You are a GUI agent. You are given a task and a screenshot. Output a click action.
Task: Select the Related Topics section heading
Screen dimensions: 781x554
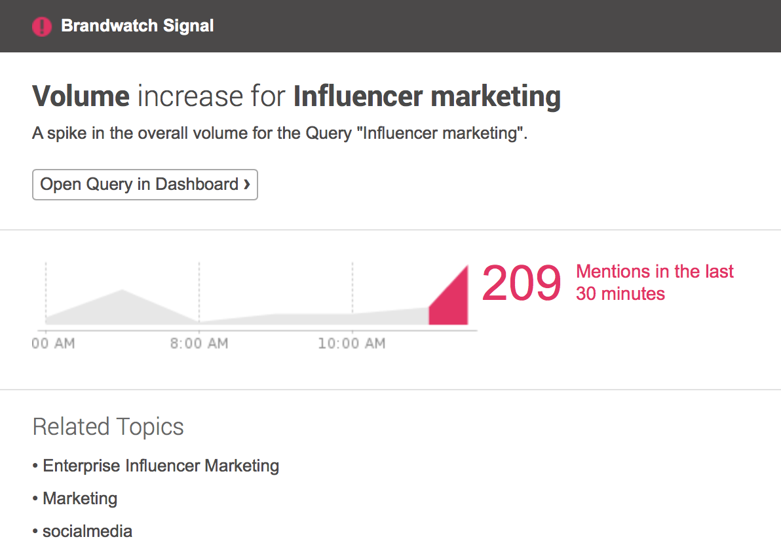[107, 426]
